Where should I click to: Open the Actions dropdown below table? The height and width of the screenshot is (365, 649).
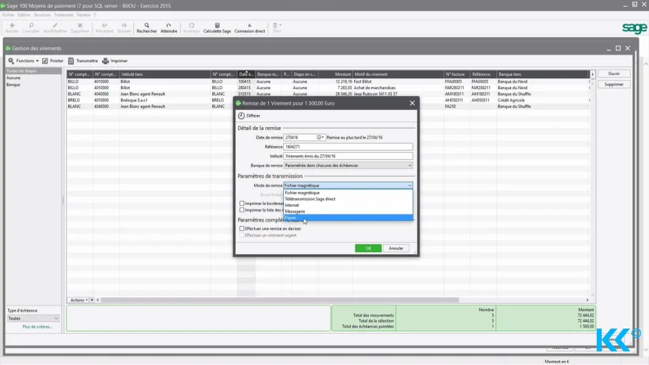point(78,300)
